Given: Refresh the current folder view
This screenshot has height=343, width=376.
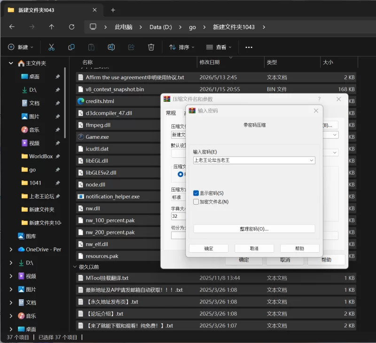Looking at the screenshot, I should (x=71, y=27).
